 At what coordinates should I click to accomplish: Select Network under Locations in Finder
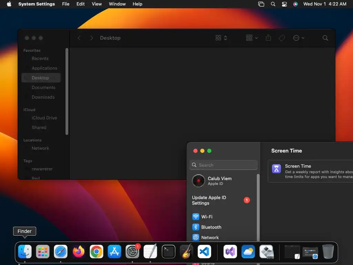pyautogui.click(x=41, y=148)
